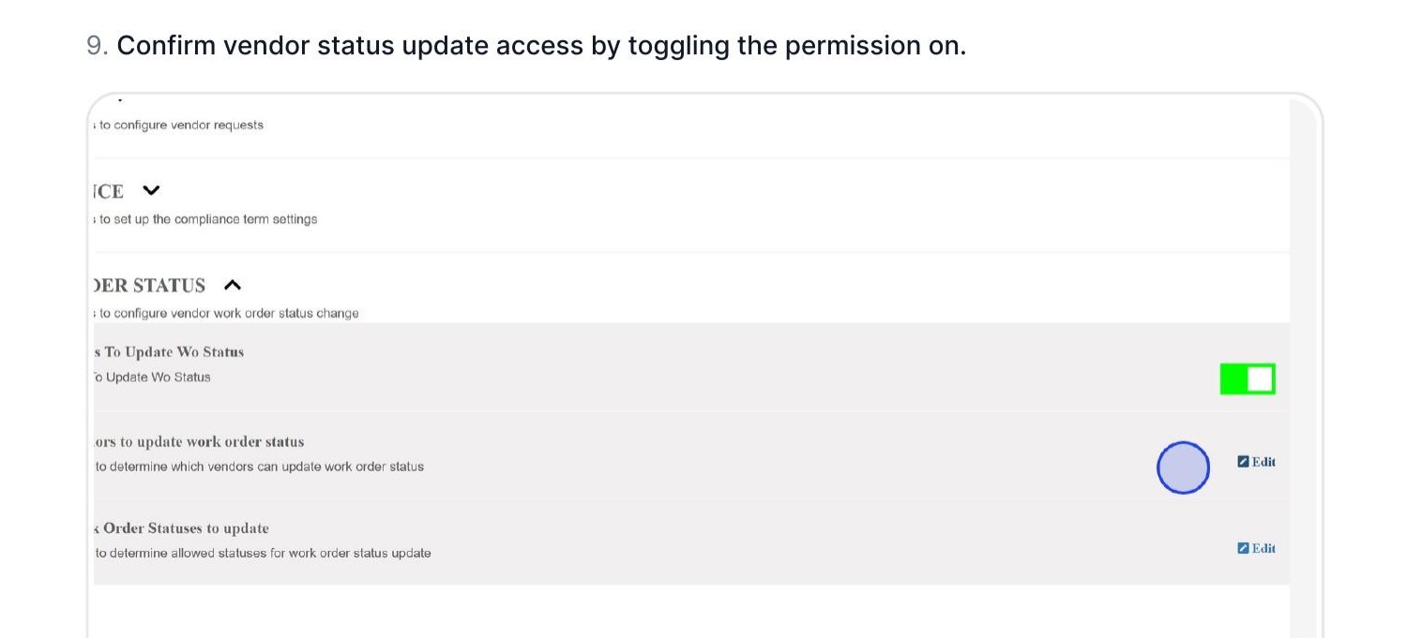The width and height of the screenshot is (1407, 638).
Task: Click the blue circle highlight marker
Action: coord(1183,467)
